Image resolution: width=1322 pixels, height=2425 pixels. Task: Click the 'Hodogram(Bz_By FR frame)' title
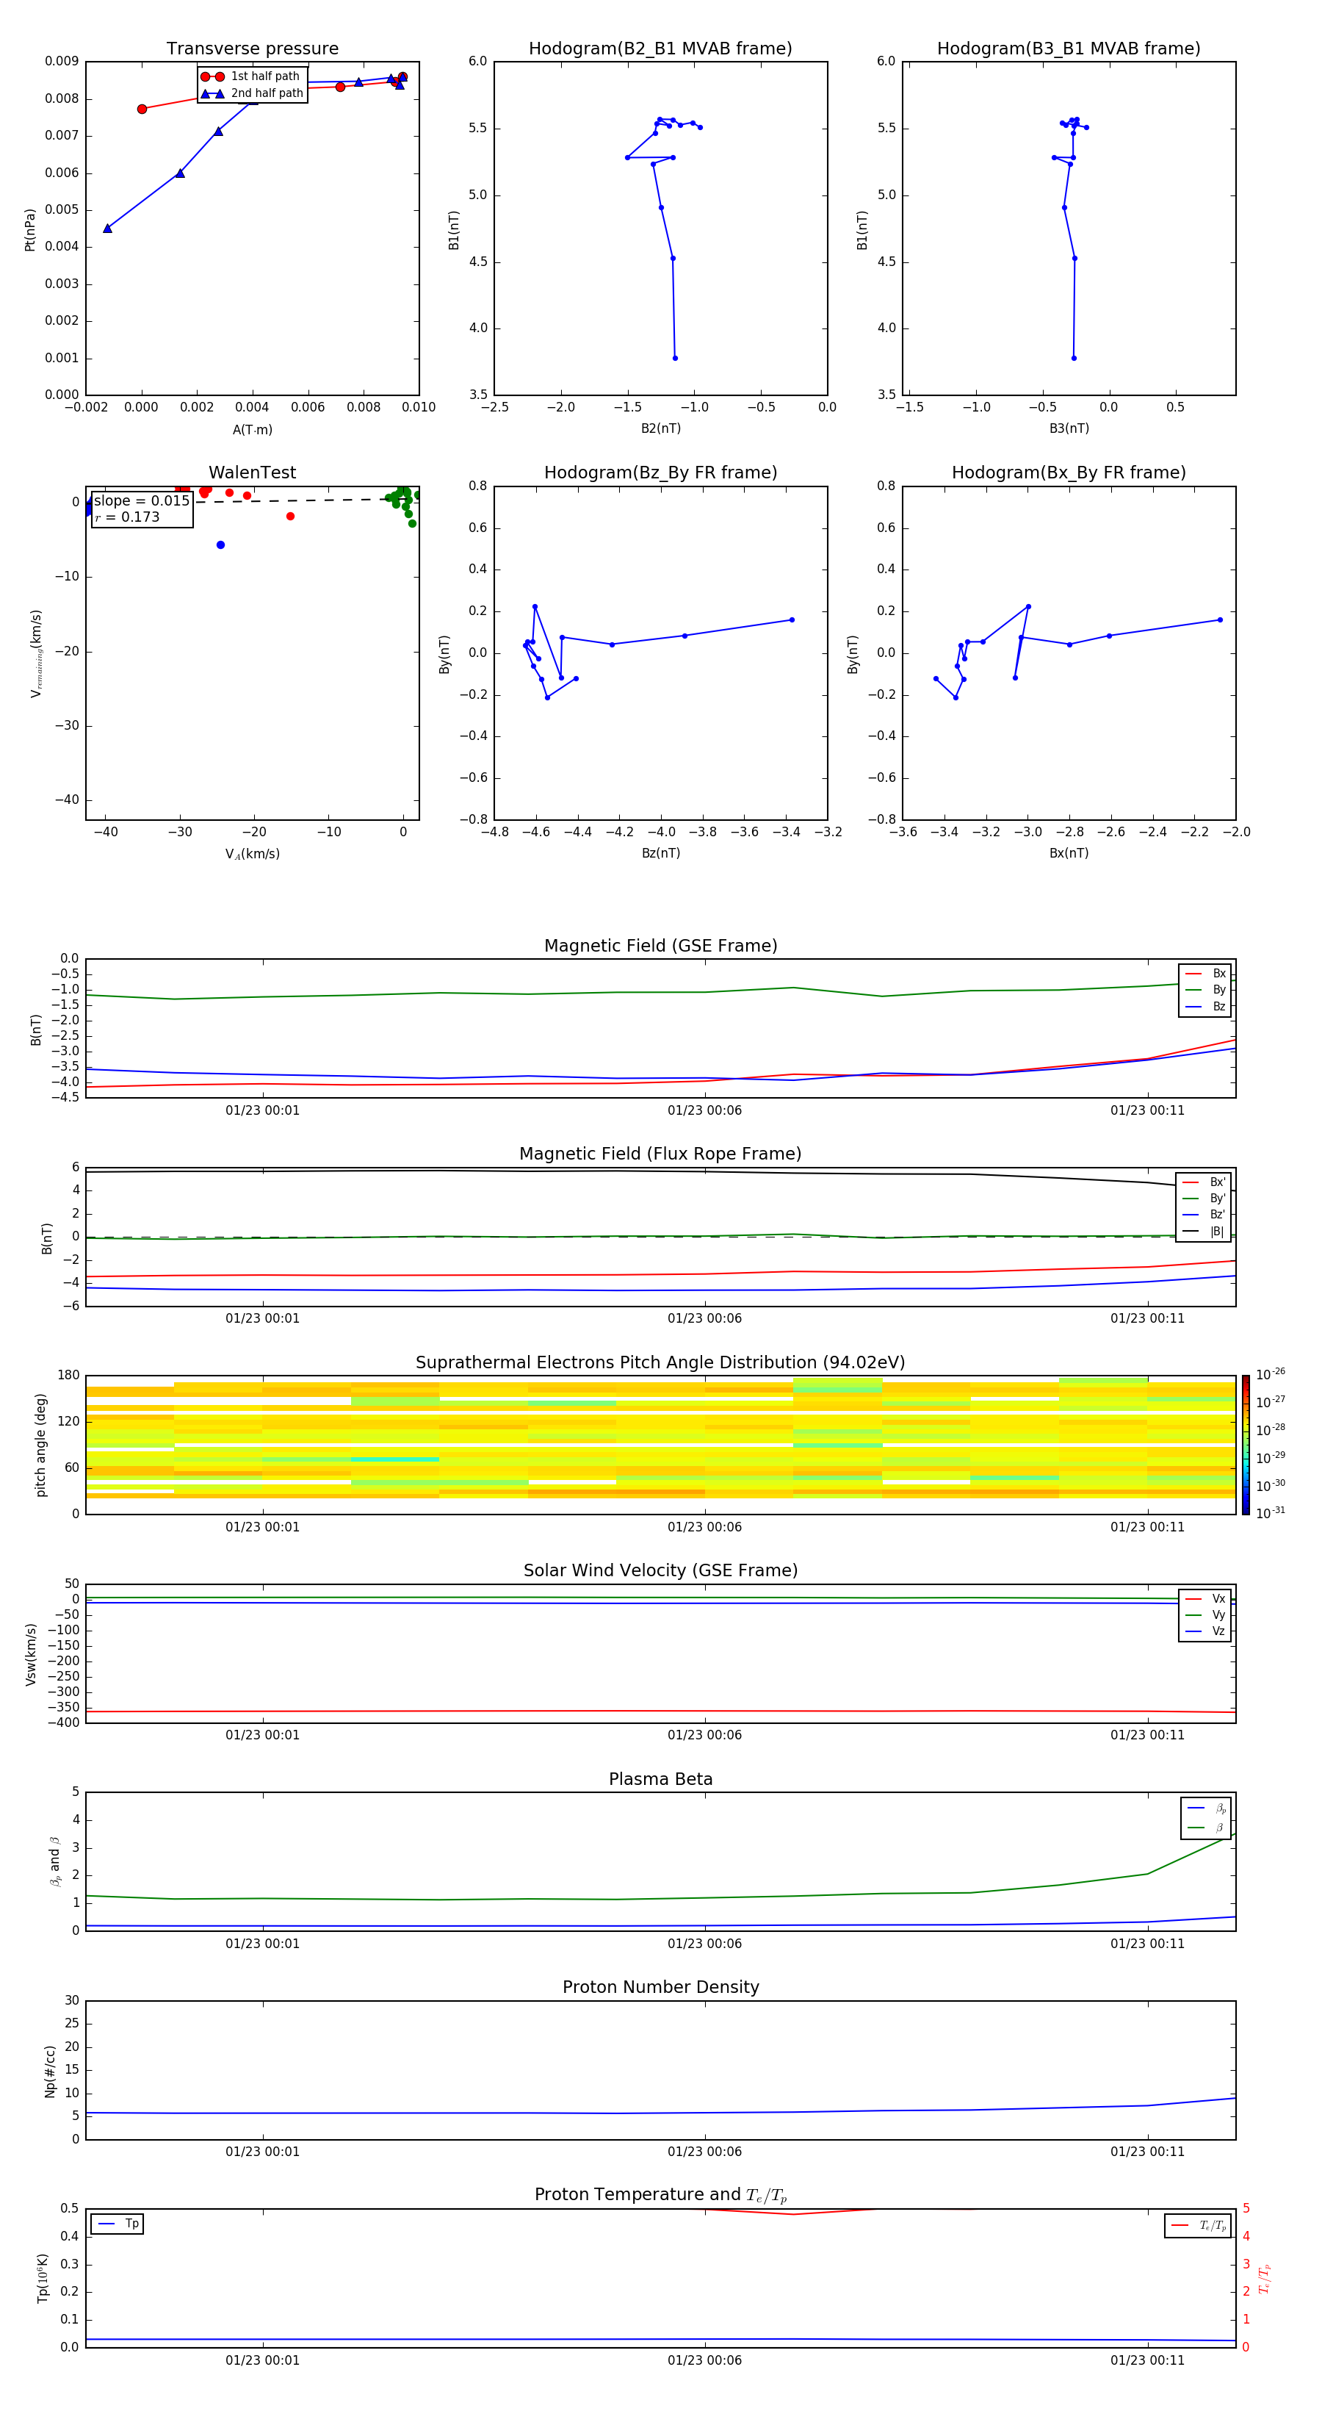click(660, 473)
